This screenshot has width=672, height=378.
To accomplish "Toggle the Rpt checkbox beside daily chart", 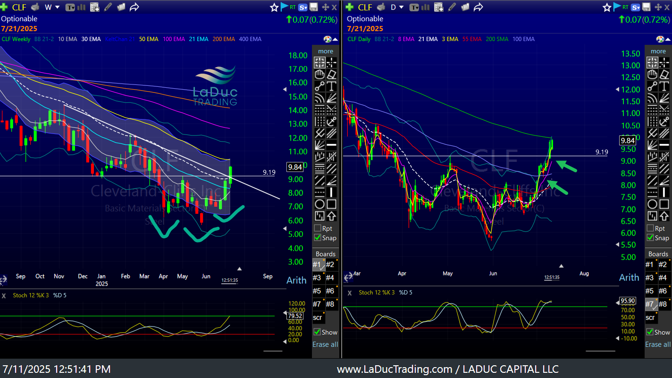I will click(x=650, y=228).
